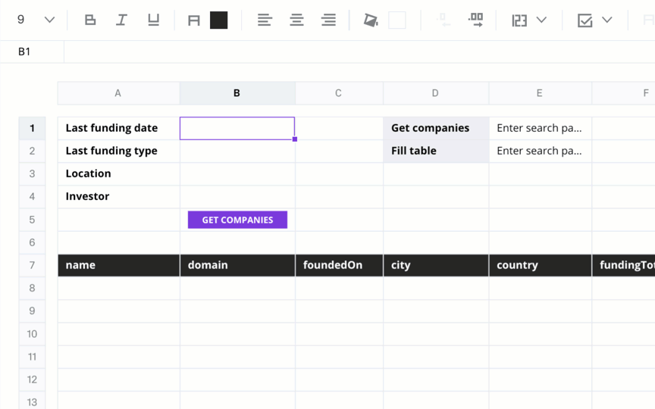Viewport: 655px width, 409px height.
Task: Insert a checkbox control
Action: click(584, 20)
